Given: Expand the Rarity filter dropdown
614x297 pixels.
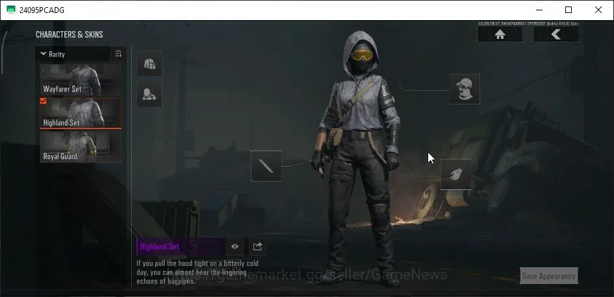Looking at the screenshot, I should [x=73, y=54].
